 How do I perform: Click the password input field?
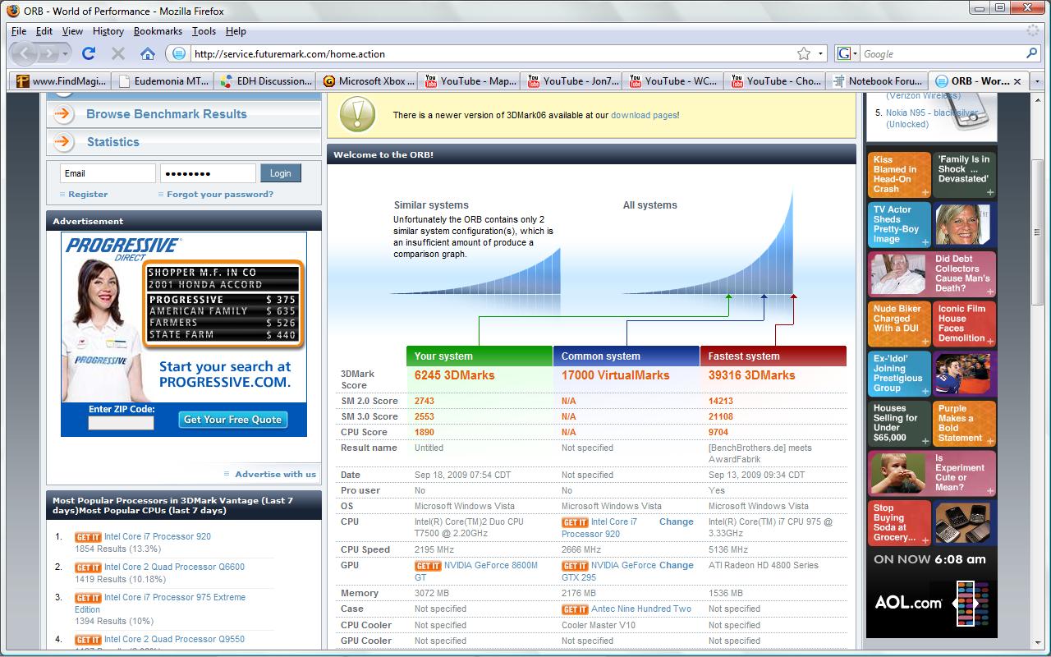[208, 173]
